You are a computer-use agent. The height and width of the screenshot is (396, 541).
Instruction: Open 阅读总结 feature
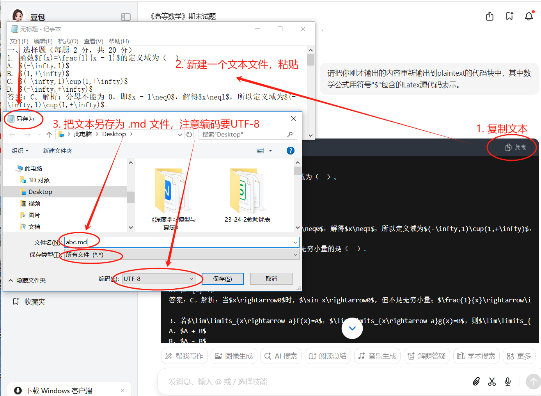[x=328, y=355]
